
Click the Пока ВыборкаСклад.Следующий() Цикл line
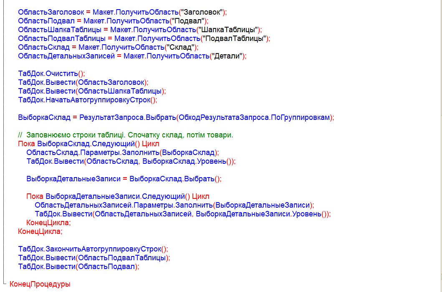click(x=88, y=144)
